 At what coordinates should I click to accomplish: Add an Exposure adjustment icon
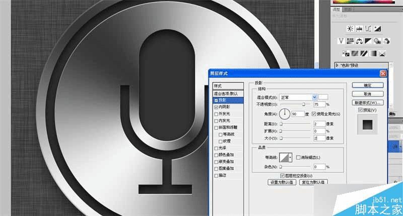tap(377, 29)
